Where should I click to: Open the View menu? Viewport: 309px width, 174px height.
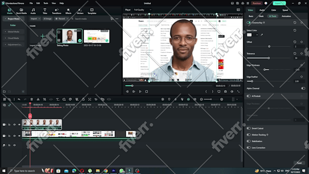click(x=54, y=3)
